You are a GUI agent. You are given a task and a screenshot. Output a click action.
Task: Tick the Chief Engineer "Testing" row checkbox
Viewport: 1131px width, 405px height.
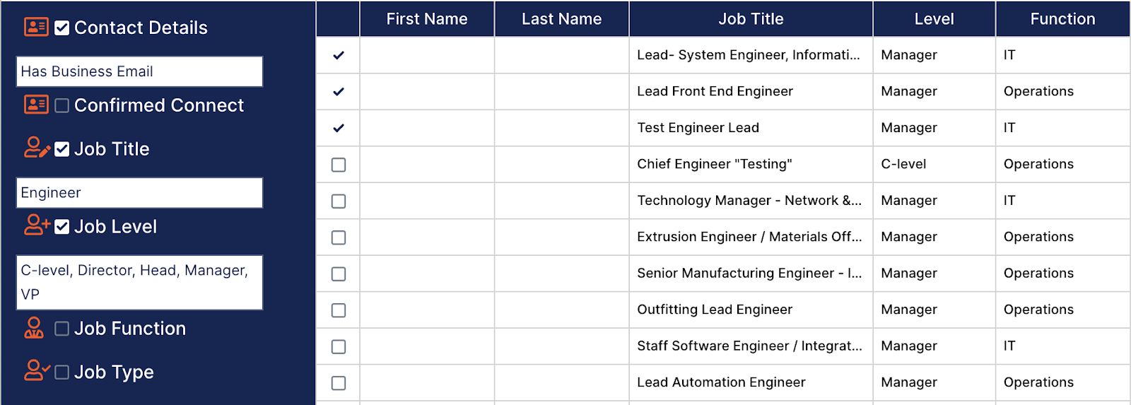point(339,165)
